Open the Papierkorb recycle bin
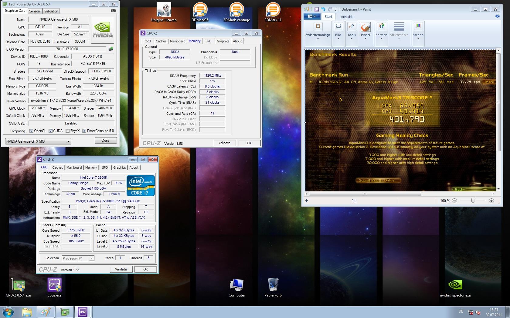The image size is (510, 318). [273, 287]
